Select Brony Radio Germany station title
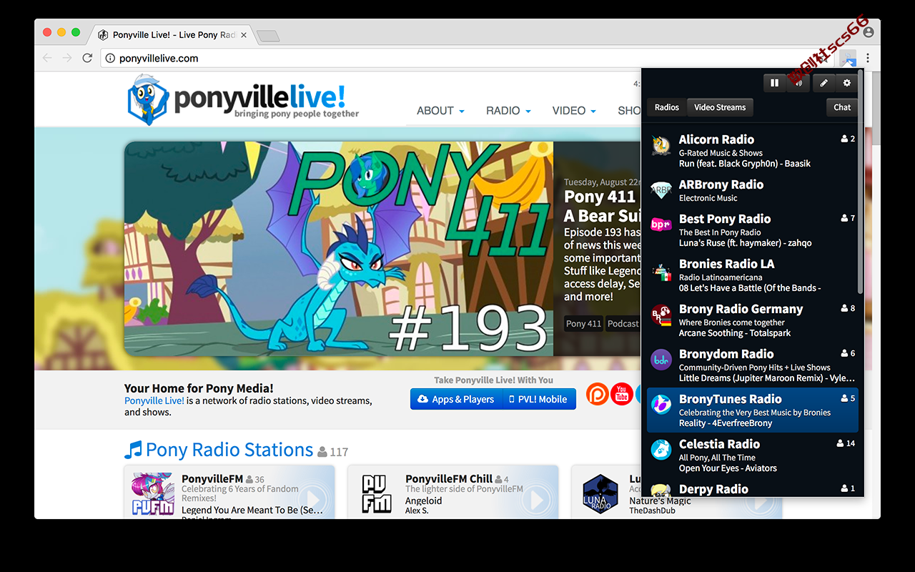 (x=741, y=309)
